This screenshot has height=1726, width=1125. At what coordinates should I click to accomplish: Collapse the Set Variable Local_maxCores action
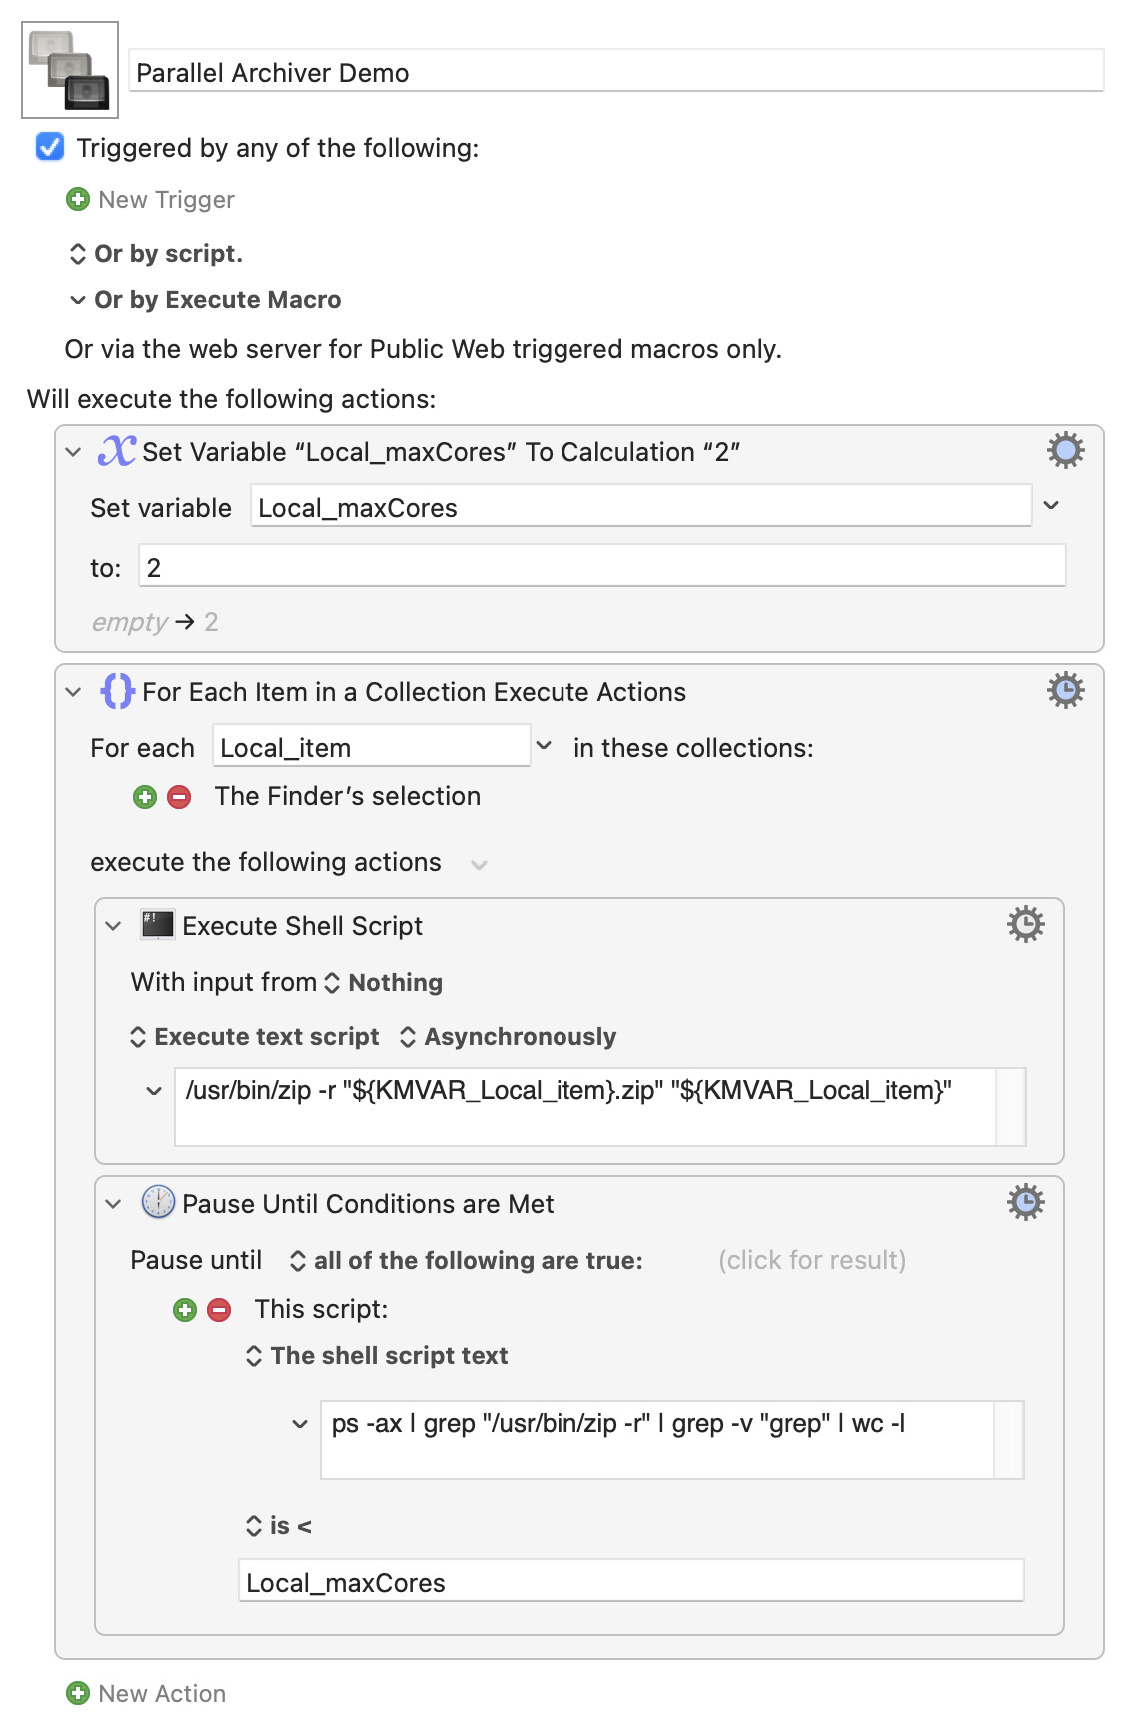coord(73,452)
